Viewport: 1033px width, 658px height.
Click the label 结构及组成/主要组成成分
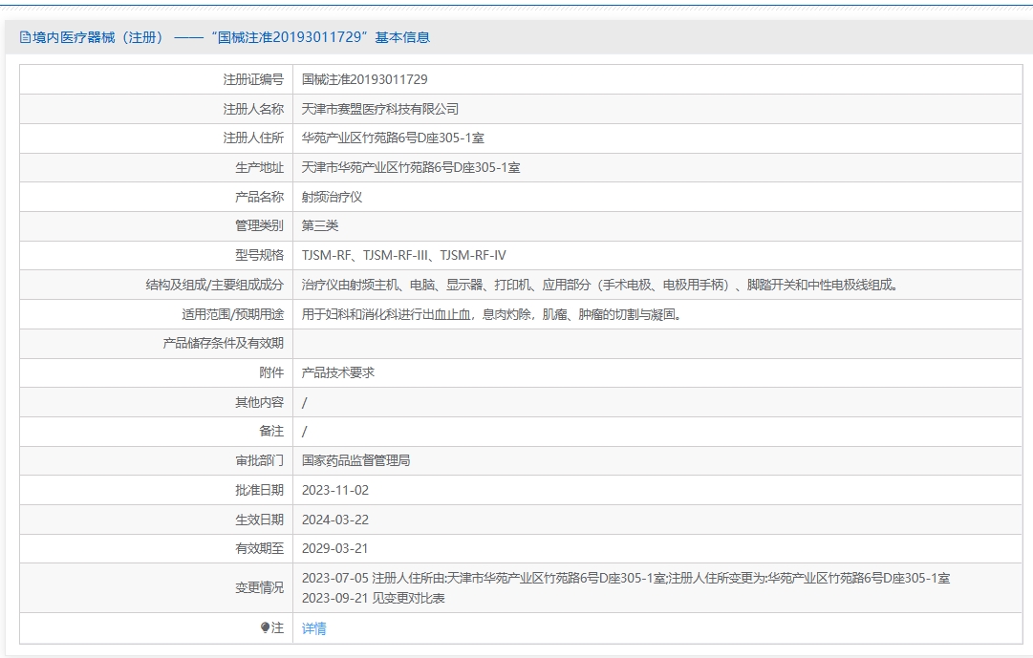(x=215, y=285)
